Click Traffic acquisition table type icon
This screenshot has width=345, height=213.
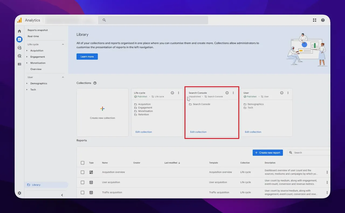pyautogui.click(x=91, y=193)
